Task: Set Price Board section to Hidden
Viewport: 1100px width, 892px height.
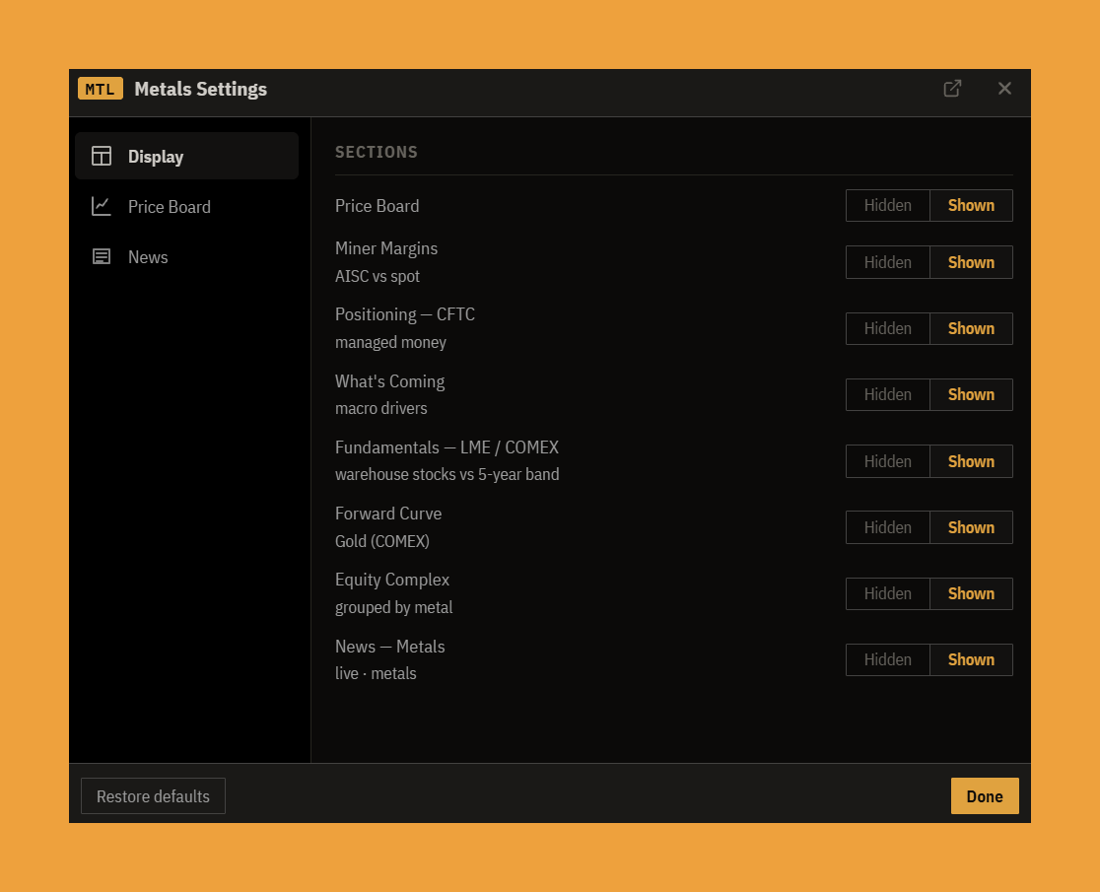Action: tap(887, 205)
